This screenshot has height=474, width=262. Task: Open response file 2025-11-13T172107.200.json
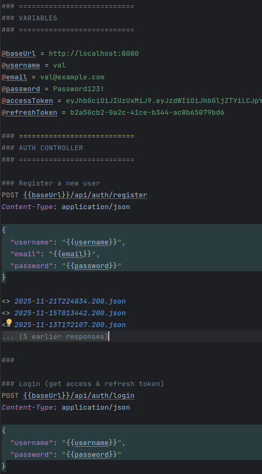pyautogui.click(x=70, y=325)
